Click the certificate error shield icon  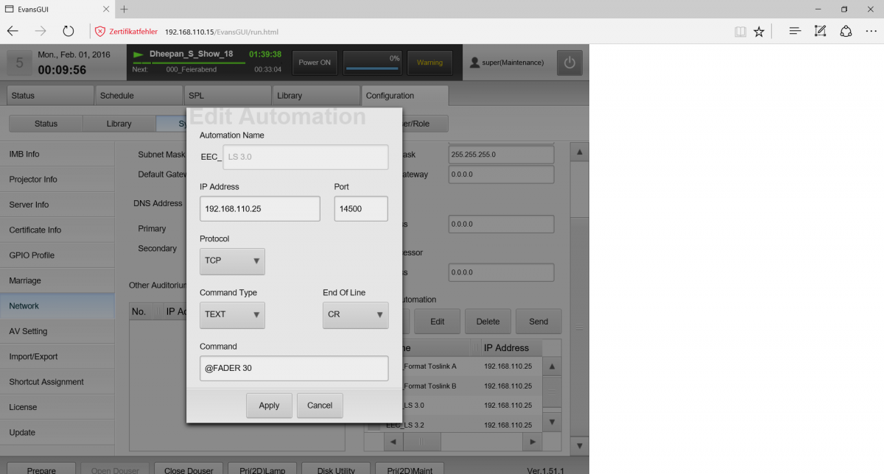pos(100,32)
